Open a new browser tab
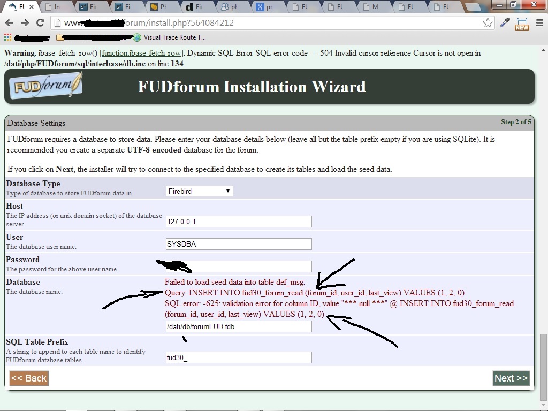 tap(473, 7)
